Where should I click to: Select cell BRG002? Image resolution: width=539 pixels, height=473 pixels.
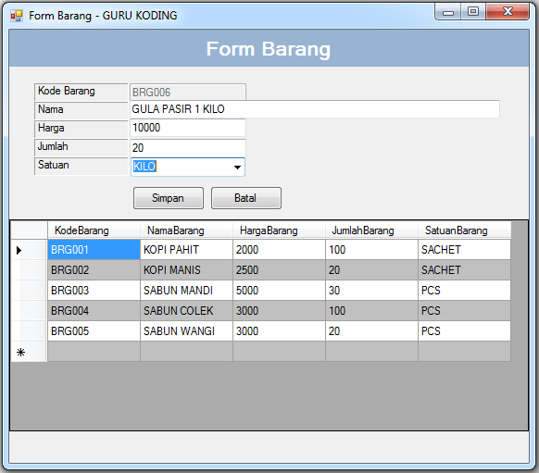click(94, 270)
